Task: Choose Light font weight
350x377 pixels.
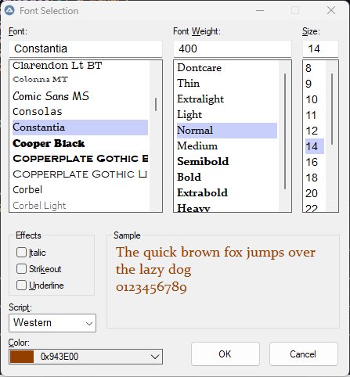Action: (227, 115)
